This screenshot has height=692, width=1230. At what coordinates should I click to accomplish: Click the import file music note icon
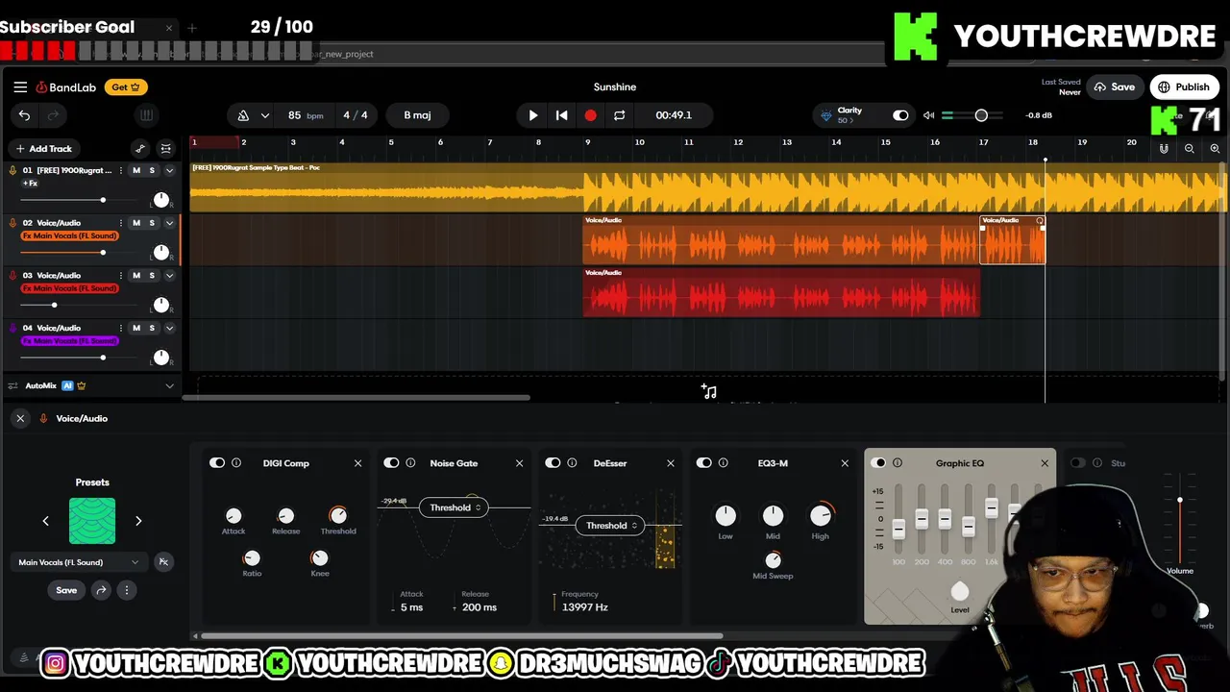tap(709, 391)
